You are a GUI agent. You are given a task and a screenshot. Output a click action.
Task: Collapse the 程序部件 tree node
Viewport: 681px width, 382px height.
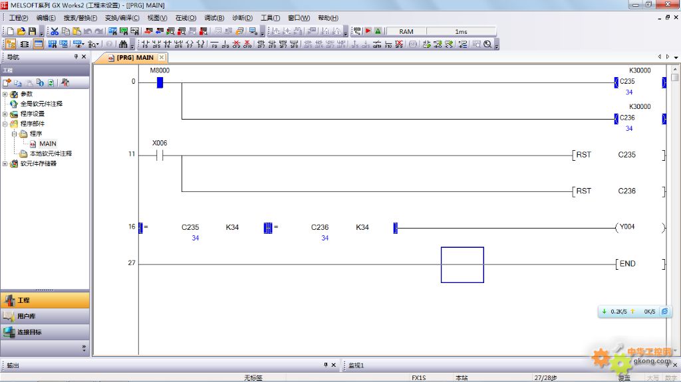[5, 124]
